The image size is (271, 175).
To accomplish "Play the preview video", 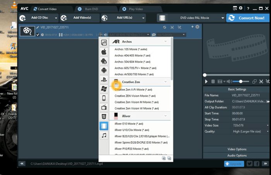I will tap(206, 81).
